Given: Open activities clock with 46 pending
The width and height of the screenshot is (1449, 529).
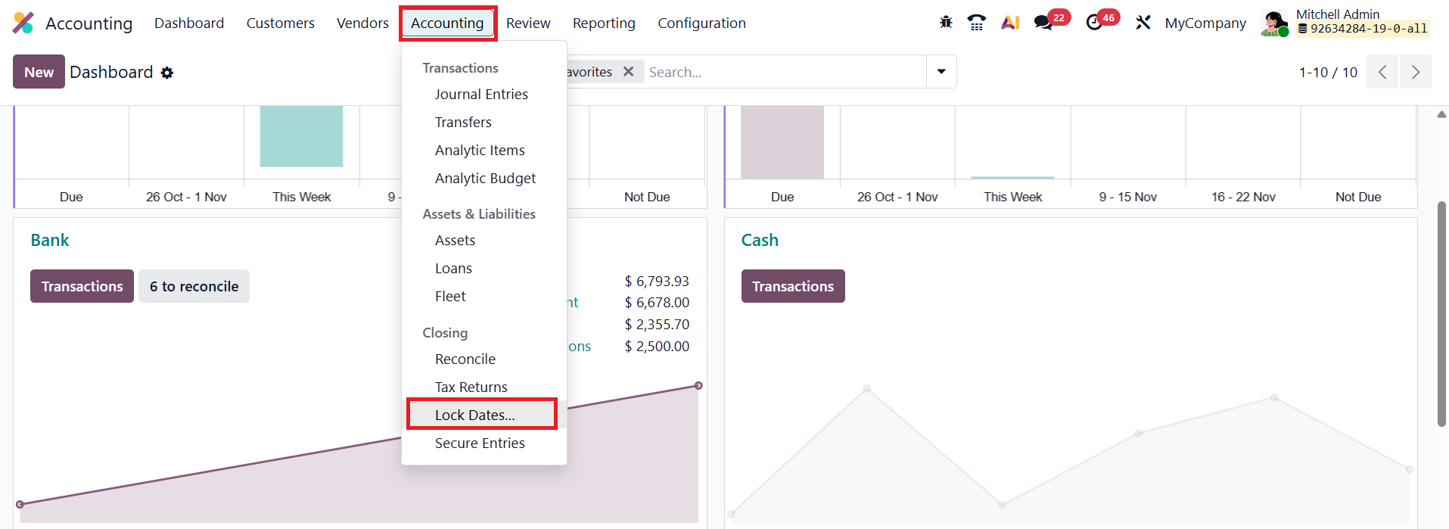Looking at the screenshot, I should click(1094, 23).
